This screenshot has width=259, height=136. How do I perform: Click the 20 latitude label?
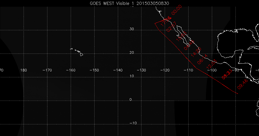coord(132,52)
